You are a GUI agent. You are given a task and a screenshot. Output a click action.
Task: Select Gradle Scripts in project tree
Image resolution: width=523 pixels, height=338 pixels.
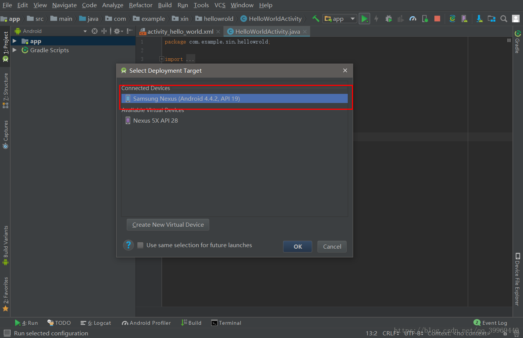50,50
